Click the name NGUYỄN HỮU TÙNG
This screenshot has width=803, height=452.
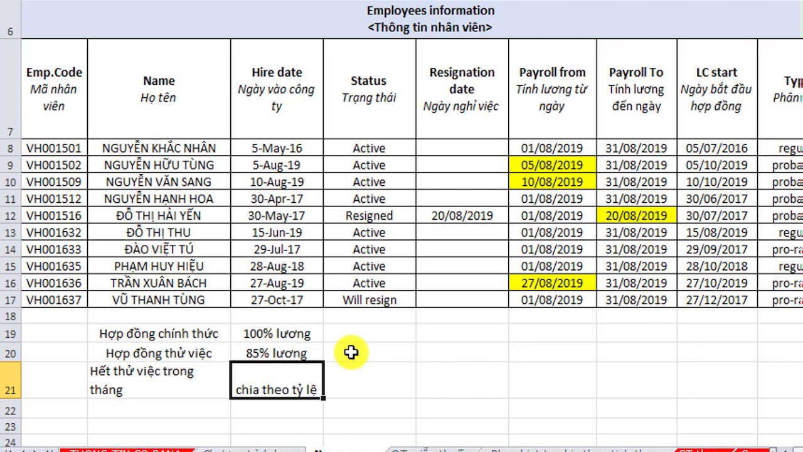point(159,165)
